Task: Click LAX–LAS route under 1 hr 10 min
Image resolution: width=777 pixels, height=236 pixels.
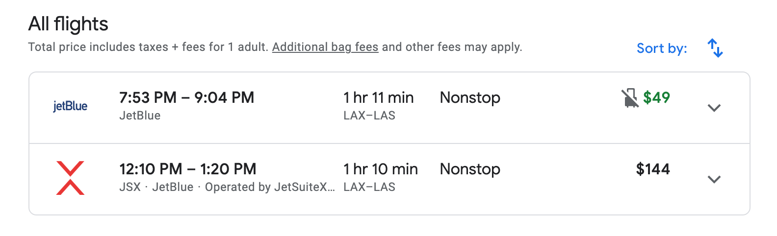Action: coord(369,188)
